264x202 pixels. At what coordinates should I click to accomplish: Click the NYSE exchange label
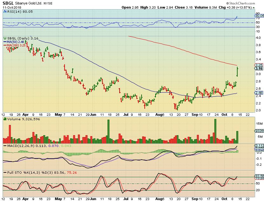[48, 3]
